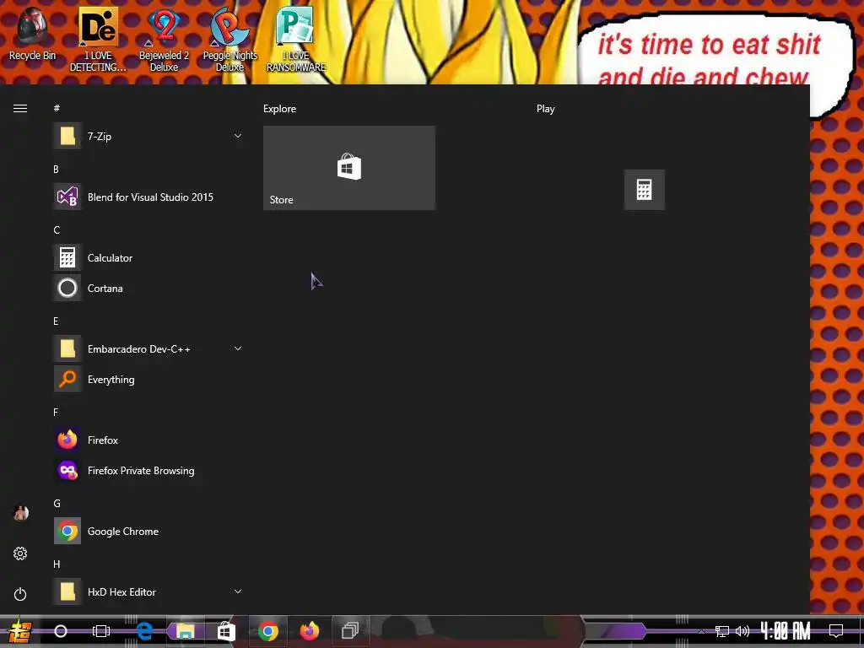Select the Play group heading
The width and height of the screenshot is (864, 648).
pos(546,109)
